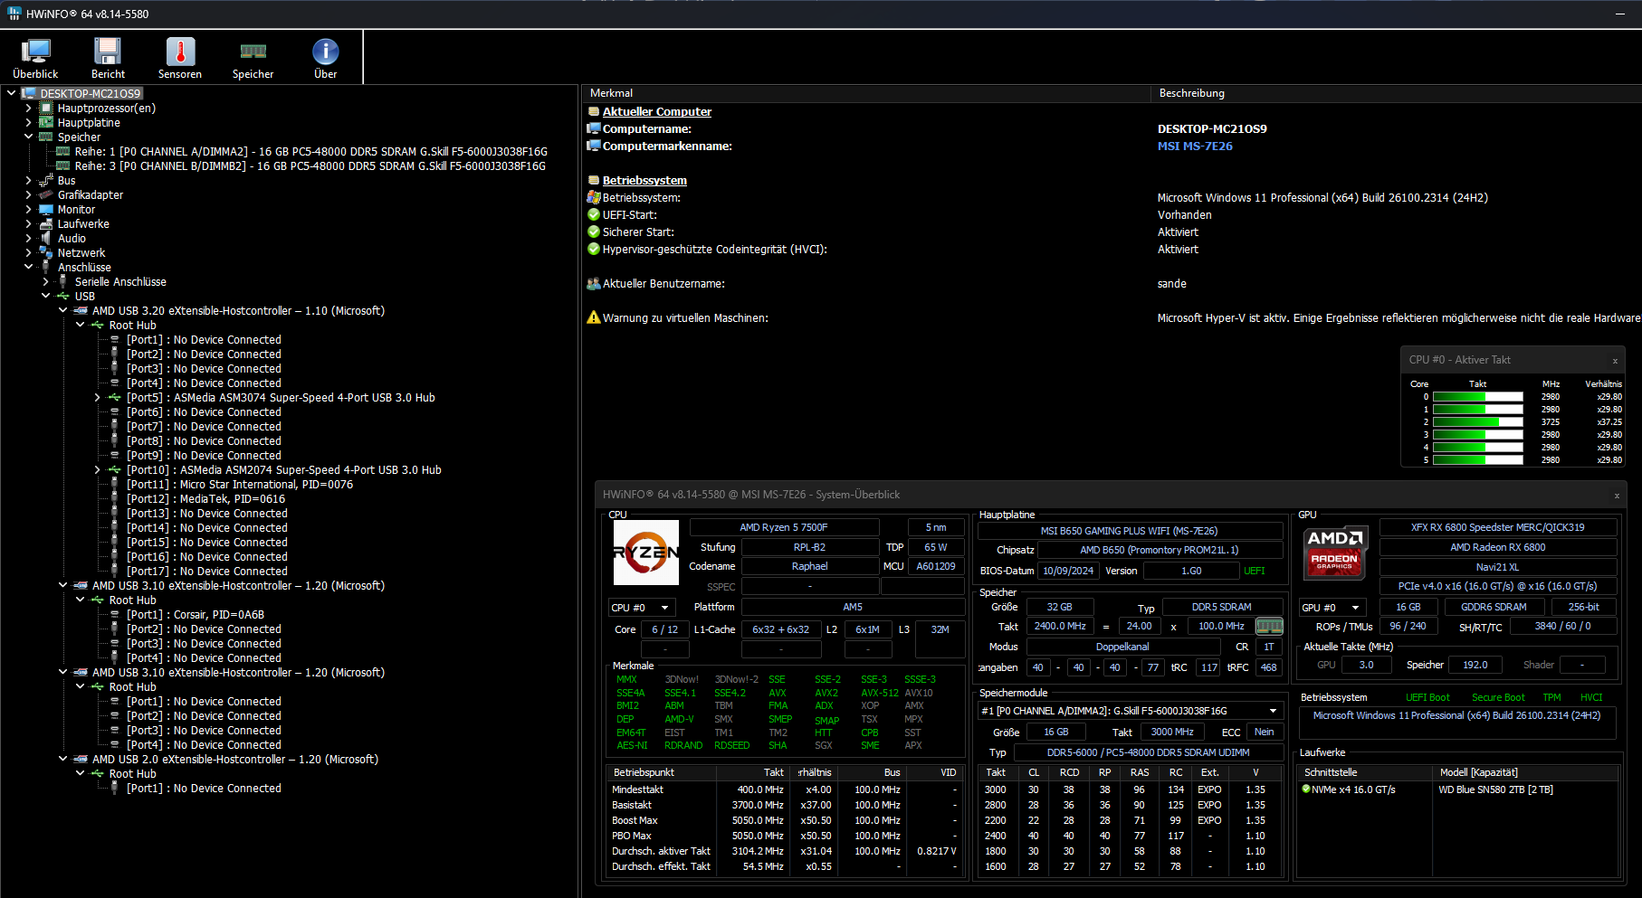Click the DDR5-6000 / PC5-48000 type field

pyautogui.click(x=1148, y=752)
